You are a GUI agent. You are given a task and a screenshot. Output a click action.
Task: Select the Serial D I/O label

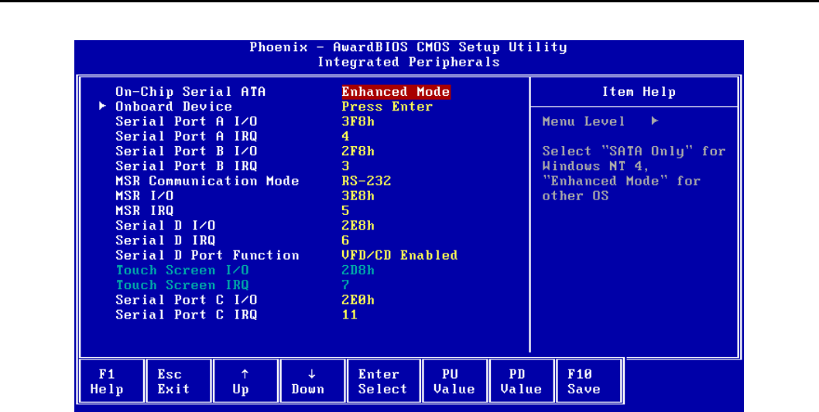click(x=165, y=226)
